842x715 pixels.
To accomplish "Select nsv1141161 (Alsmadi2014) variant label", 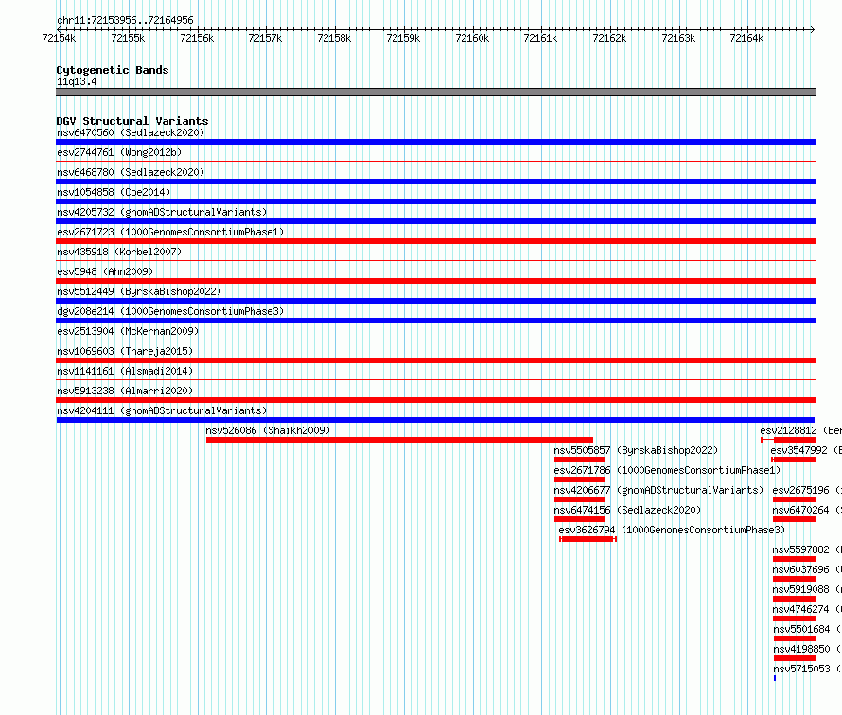I will (x=125, y=371).
